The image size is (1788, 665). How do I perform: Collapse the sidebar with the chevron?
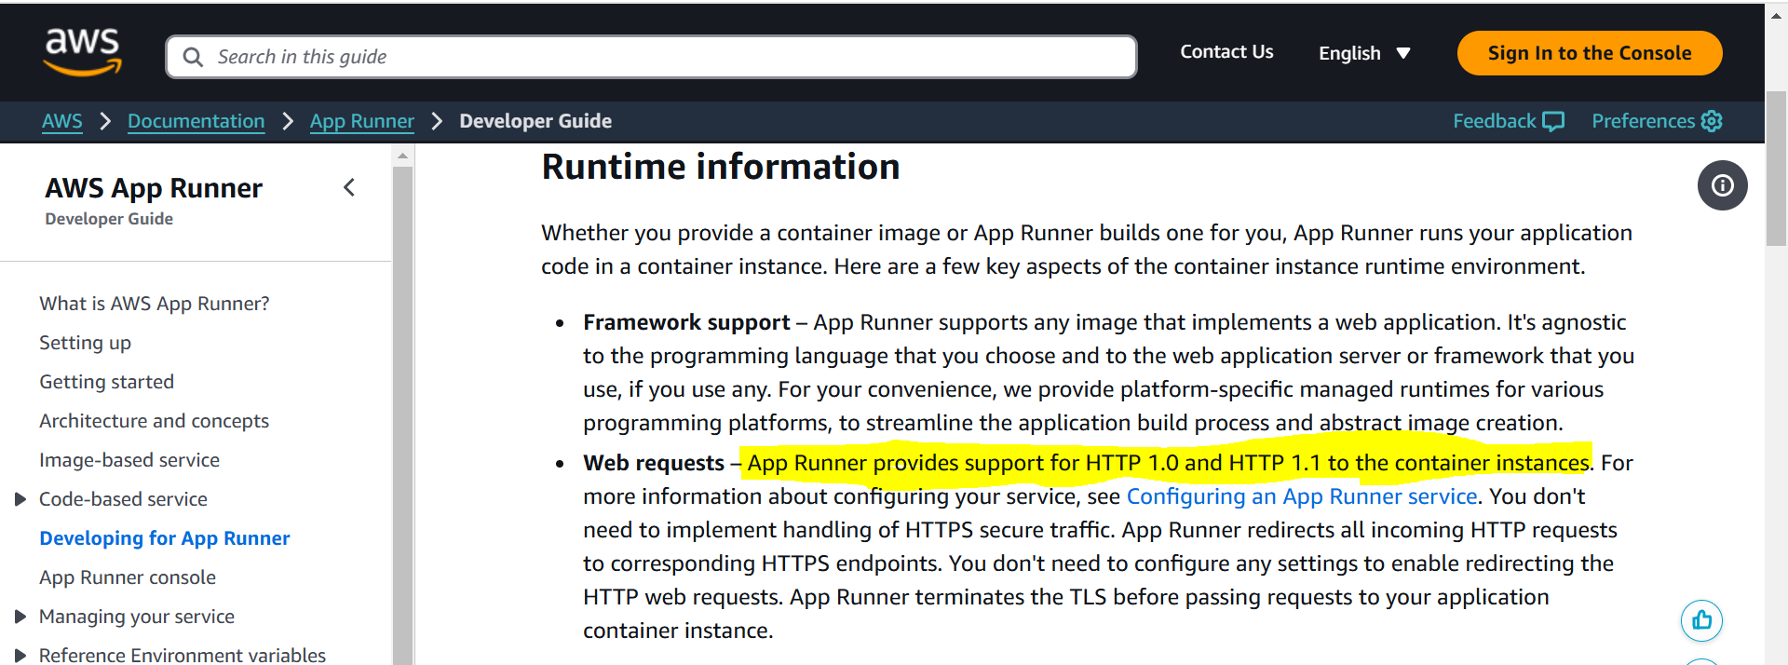349,187
